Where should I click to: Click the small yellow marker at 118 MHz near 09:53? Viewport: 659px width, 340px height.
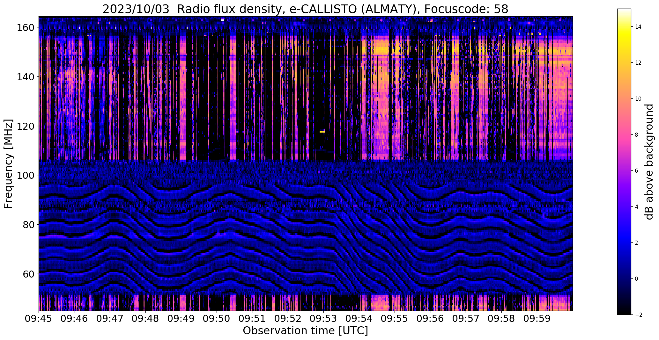click(x=322, y=132)
